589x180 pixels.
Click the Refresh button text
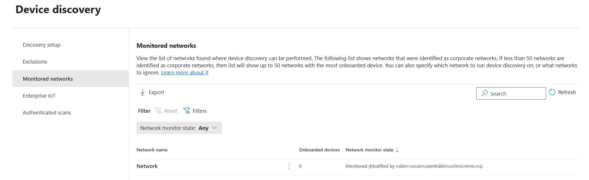(x=567, y=92)
